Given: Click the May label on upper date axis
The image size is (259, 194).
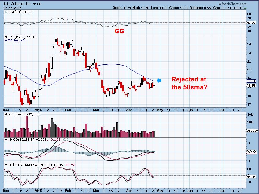Looking at the screenshot, I should [x=160, y=110].
